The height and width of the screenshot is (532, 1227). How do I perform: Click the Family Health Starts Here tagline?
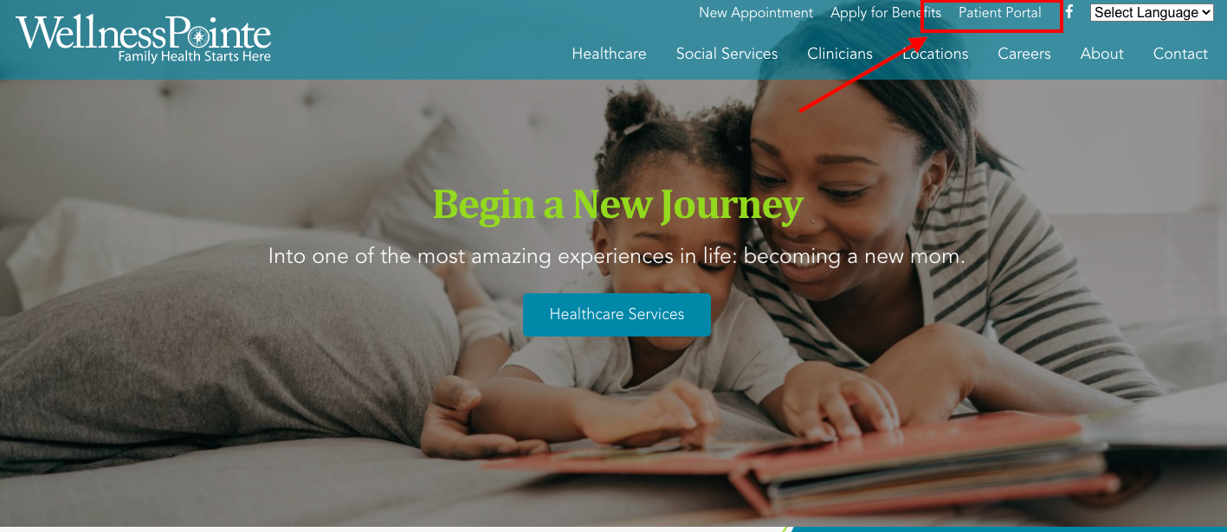pos(194,56)
